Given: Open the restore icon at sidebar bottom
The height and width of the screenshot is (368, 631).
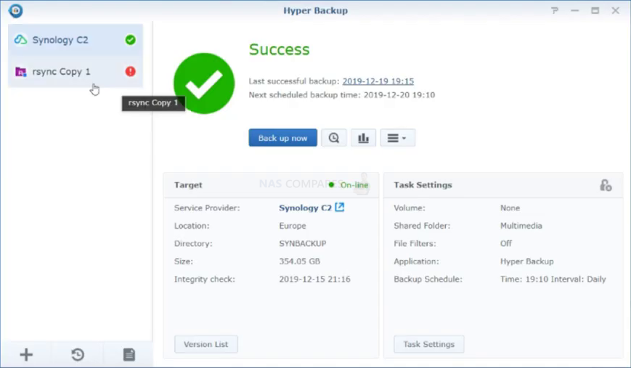Looking at the screenshot, I should 78,355.
